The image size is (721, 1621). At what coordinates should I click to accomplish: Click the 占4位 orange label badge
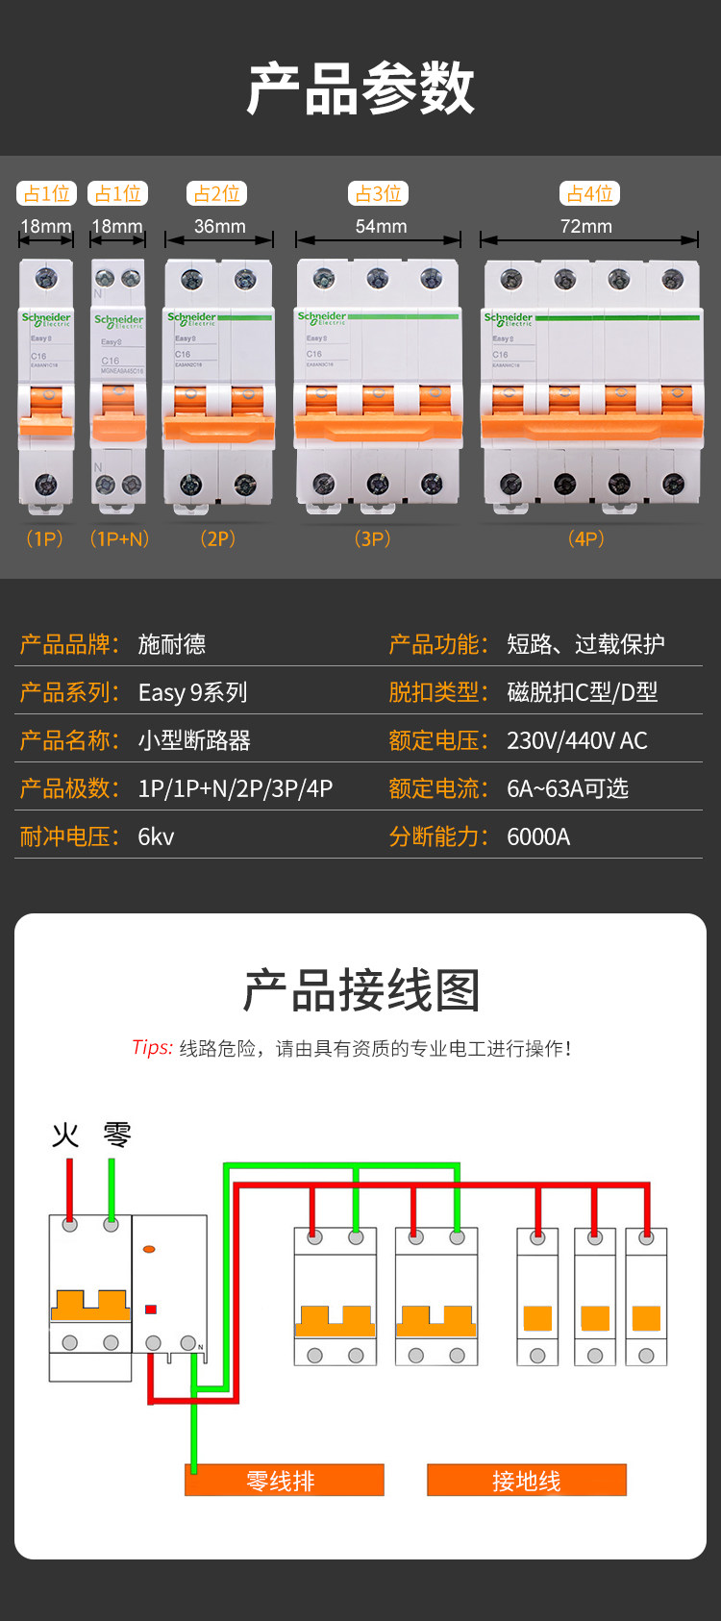(589, 193)
